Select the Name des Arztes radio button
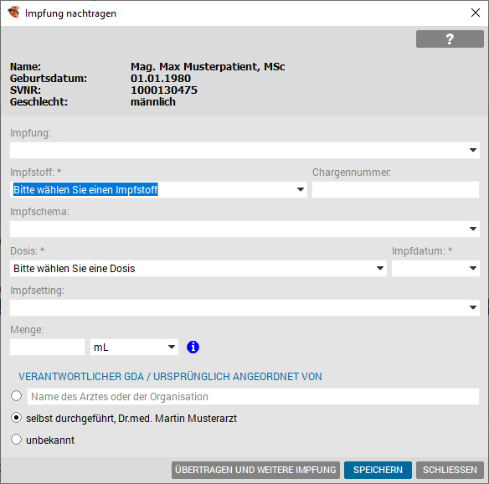The image size is (489, 484). (16, 396)
